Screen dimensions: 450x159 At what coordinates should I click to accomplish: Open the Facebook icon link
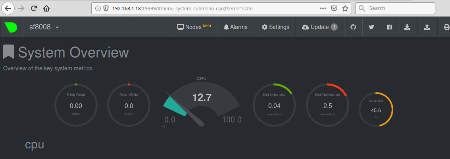389,27
